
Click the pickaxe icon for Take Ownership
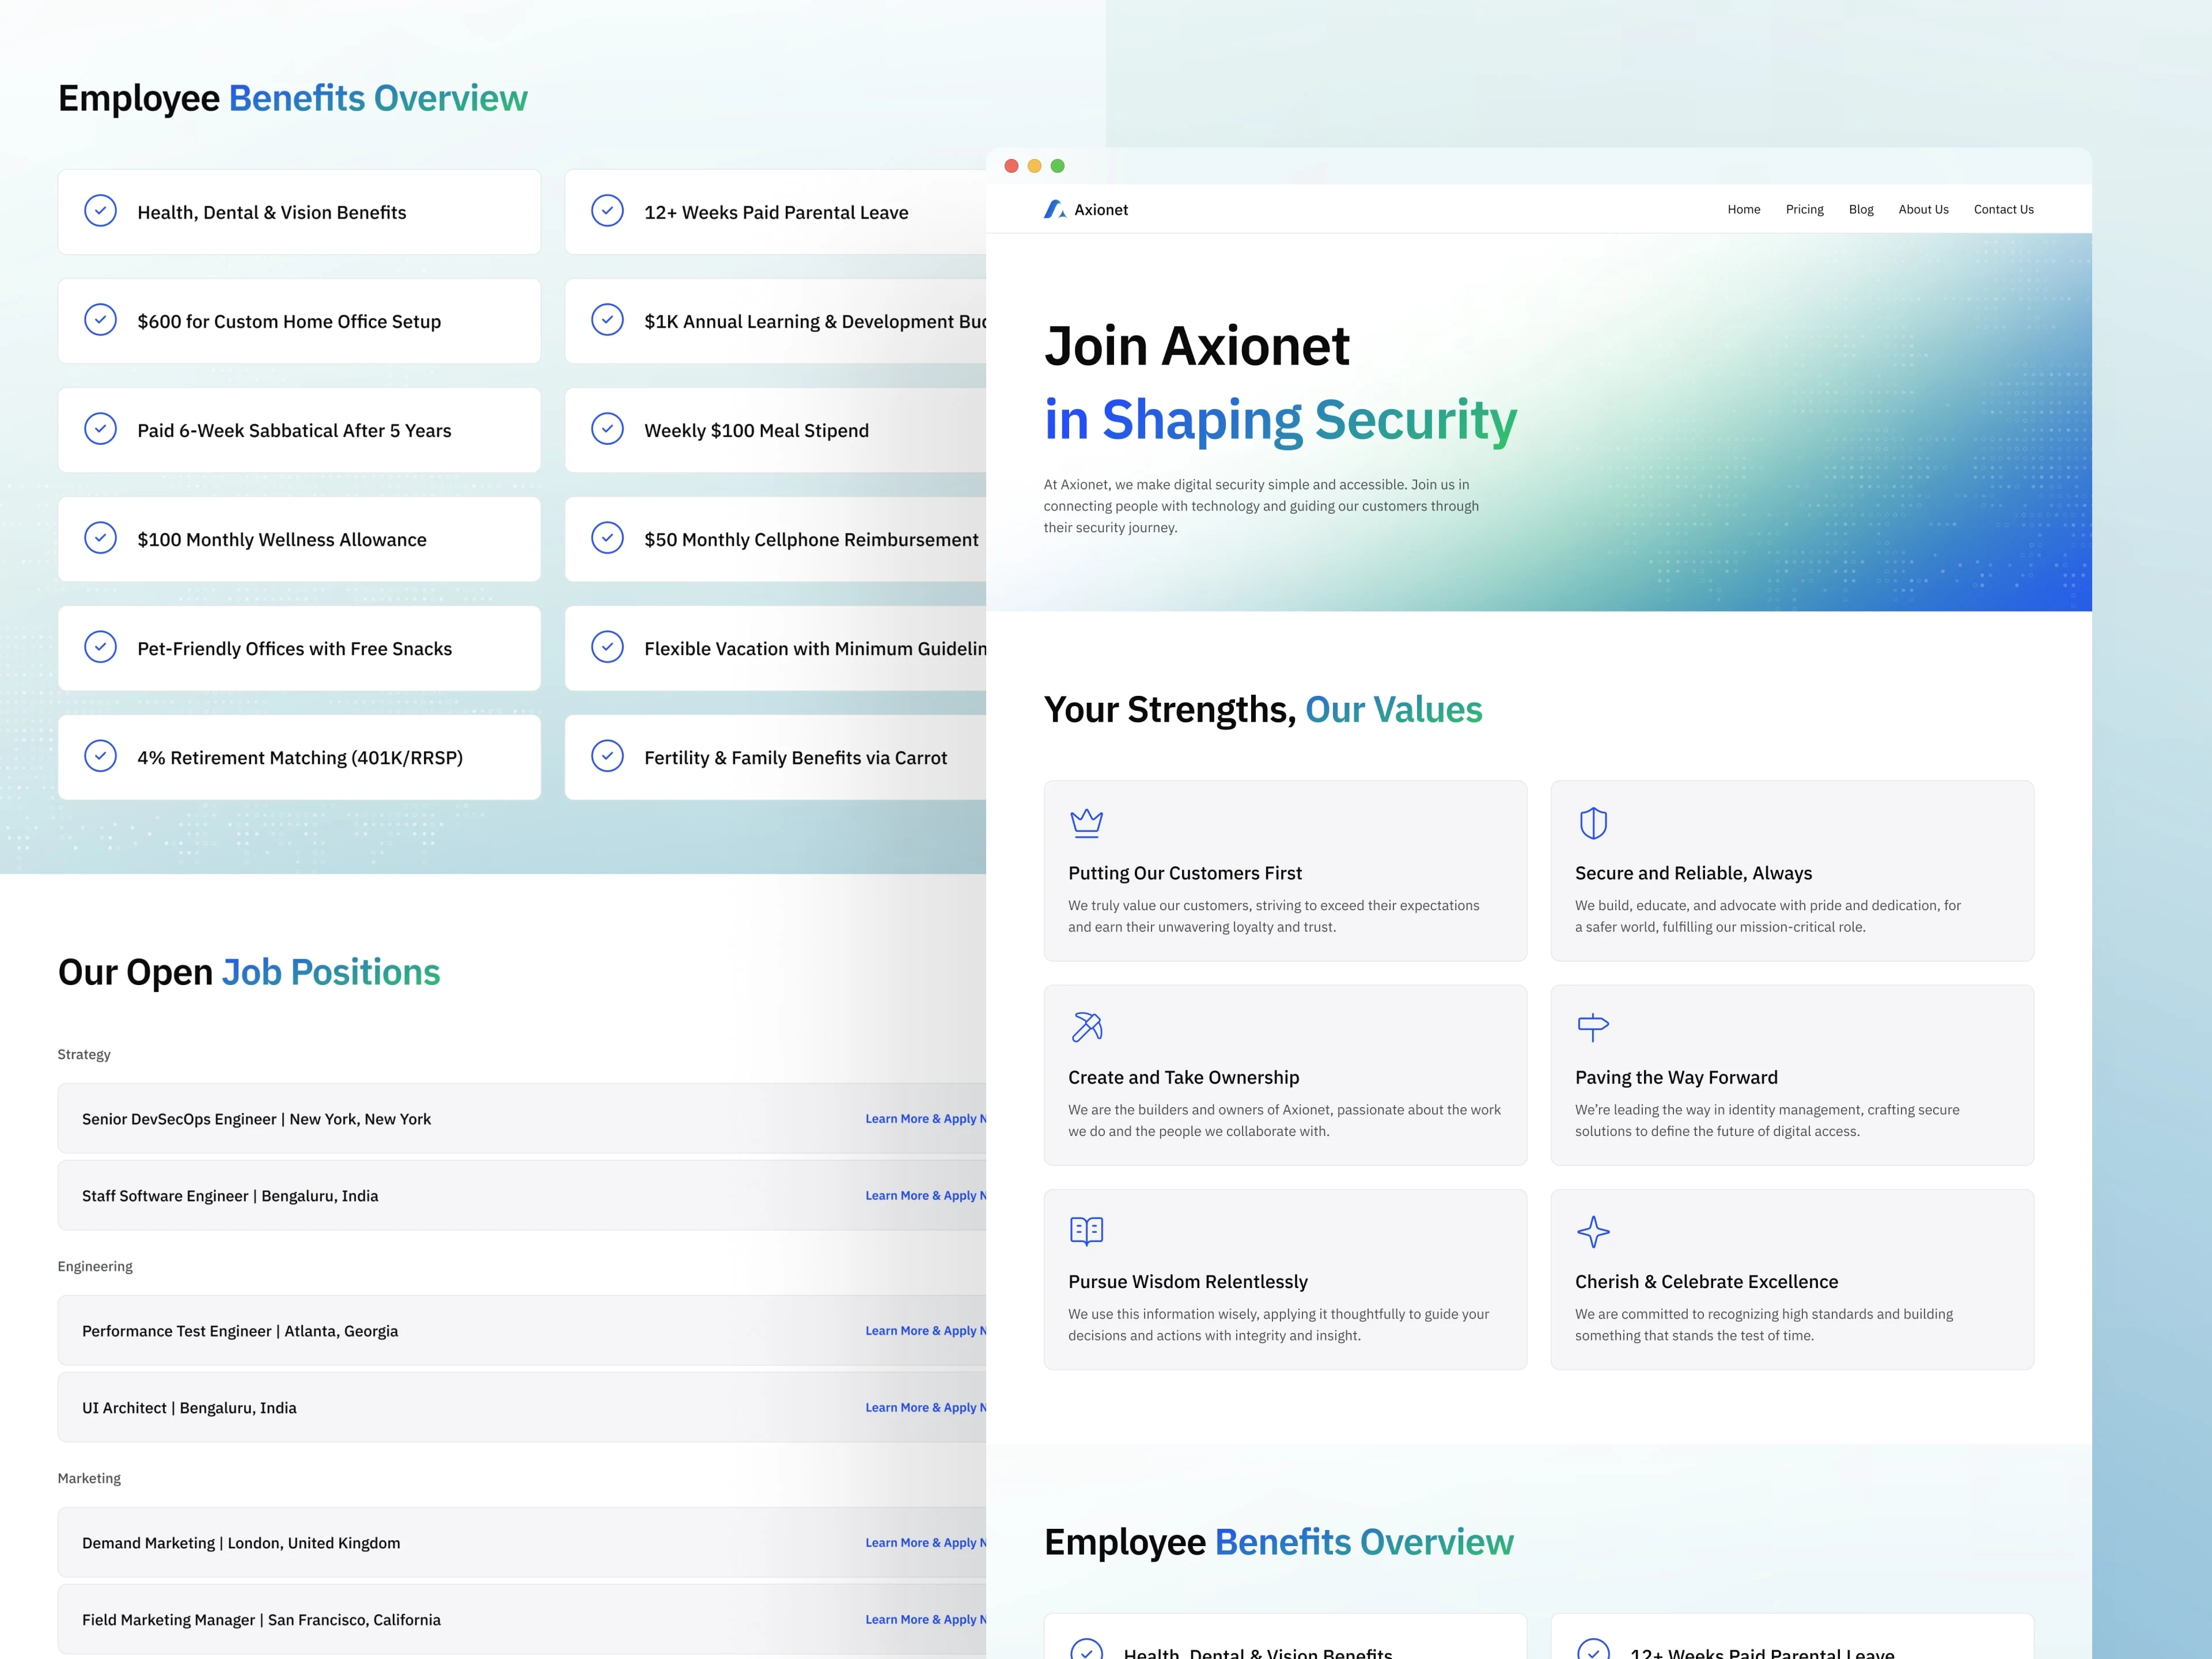pos(1086,1027)
